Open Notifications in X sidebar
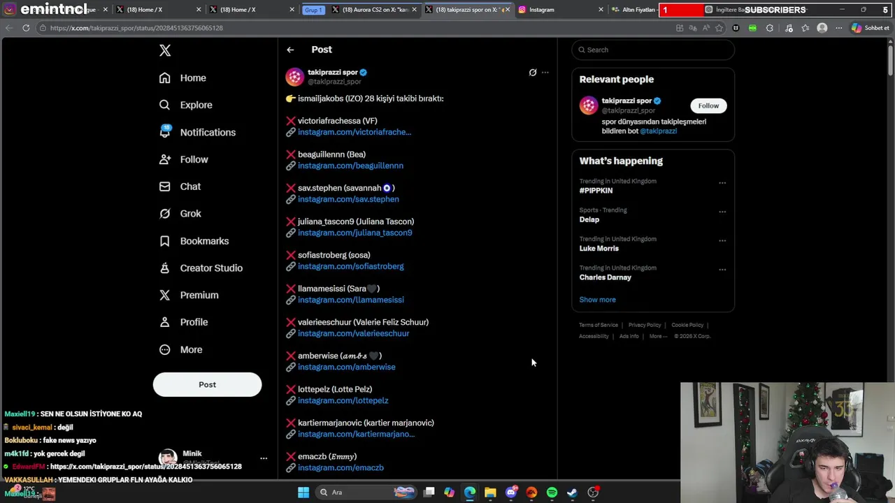The width and height of the screenshot is (895, 503). 197,132
